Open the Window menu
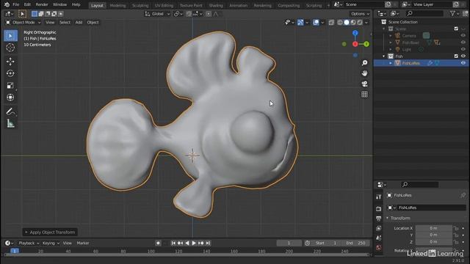 click(x=59, y=4)
